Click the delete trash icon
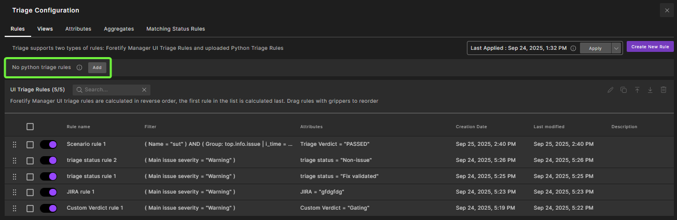677x220 pixels. pyautogui.click(x=663, y=90)
